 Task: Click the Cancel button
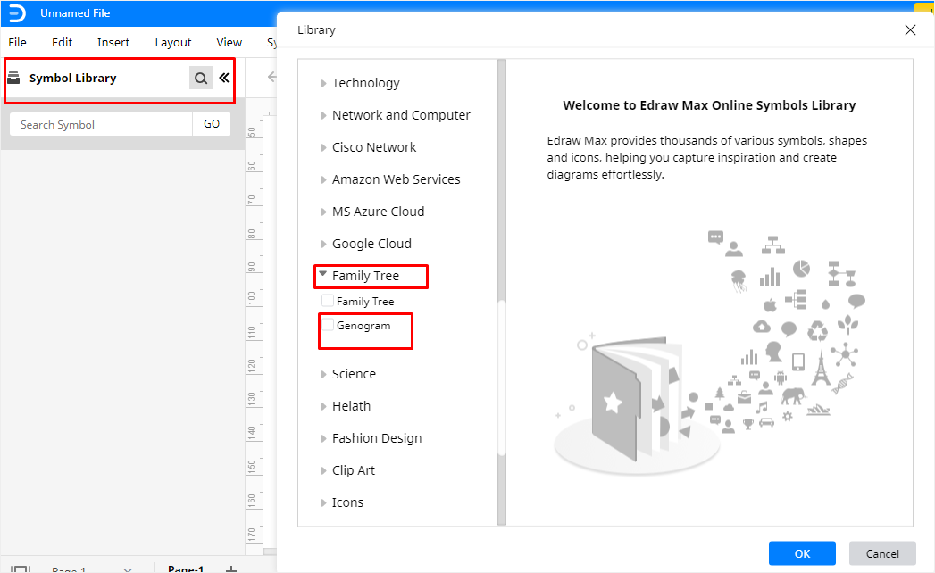(882, 553)
